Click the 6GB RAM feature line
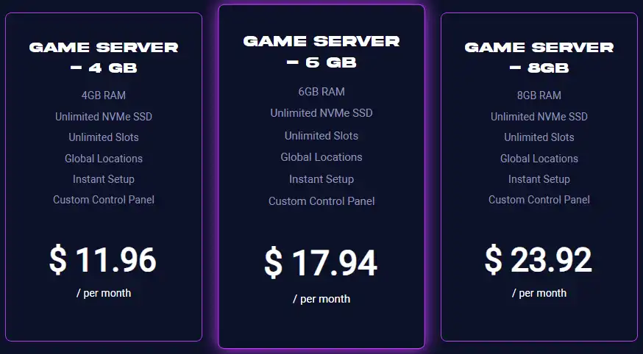 pos(321,92)
